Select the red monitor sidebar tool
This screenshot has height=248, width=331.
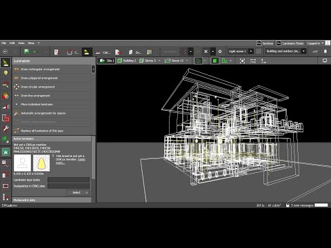click(x=6, y=186)
